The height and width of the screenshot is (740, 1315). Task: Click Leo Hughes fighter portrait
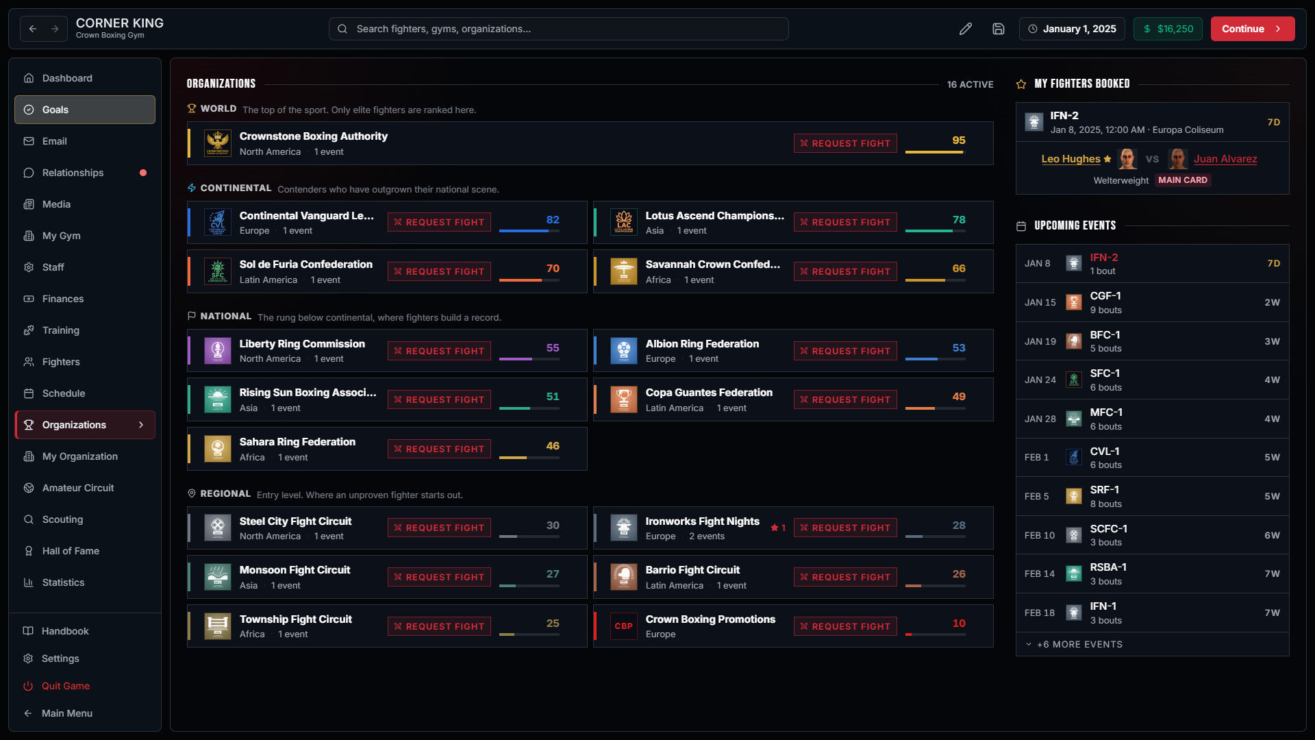click(1127, 159)
